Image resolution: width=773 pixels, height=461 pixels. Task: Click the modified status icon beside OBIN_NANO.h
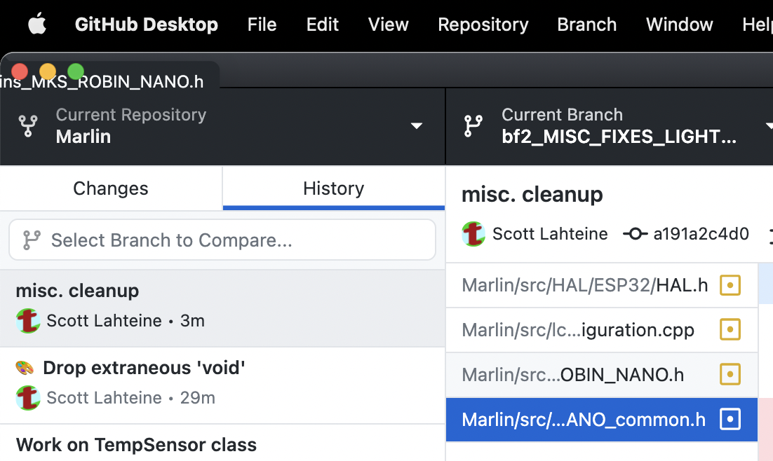730,375
